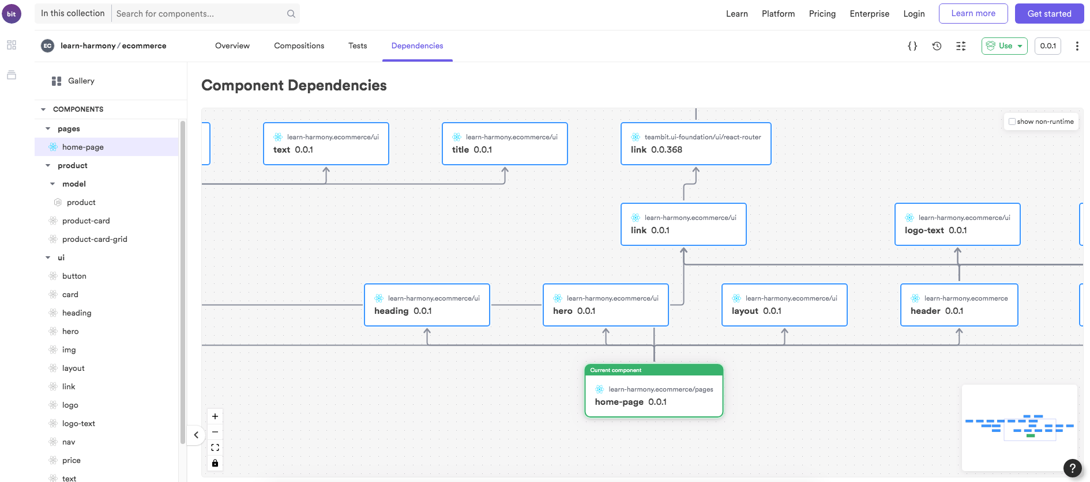Open the help question mark button
Image resolution: width=1090 pixels, height=482 pixels.
click(1072, 468)
